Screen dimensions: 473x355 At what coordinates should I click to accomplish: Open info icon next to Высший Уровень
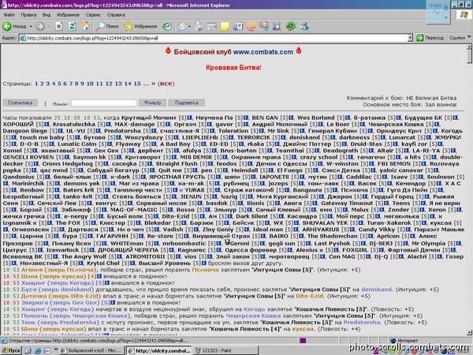coord(204,263)
